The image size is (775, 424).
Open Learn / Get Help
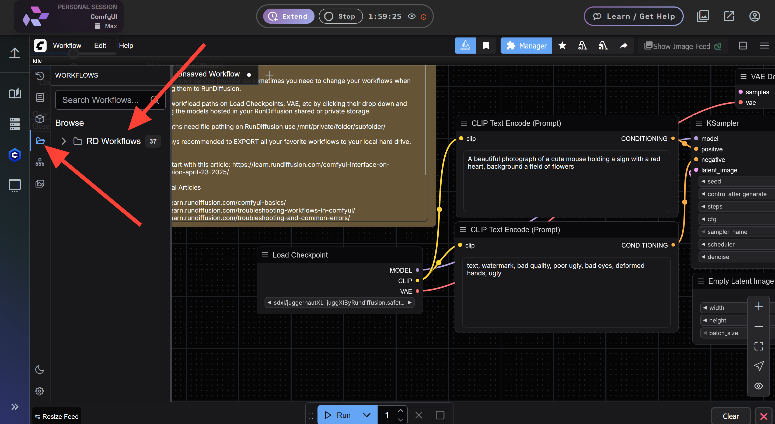pyautogui.click(x=633, y=16)
